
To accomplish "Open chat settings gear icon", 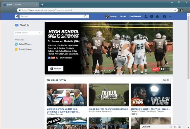I will (x=179, y=127).
